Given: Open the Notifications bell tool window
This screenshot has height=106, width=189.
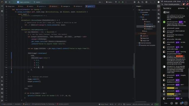Looking at the screenshot, I should 159,10.
